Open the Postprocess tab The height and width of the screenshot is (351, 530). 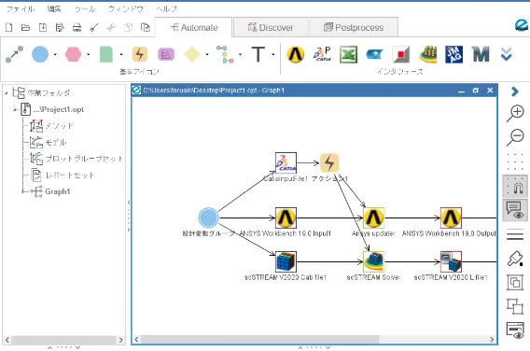[354, 27]
